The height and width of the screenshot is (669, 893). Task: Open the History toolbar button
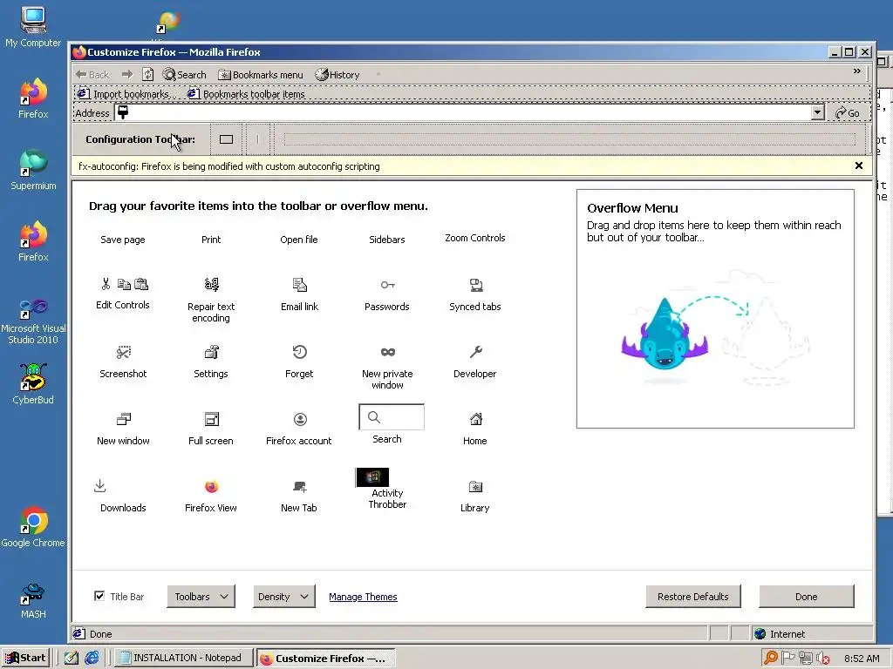click(337, 75)
